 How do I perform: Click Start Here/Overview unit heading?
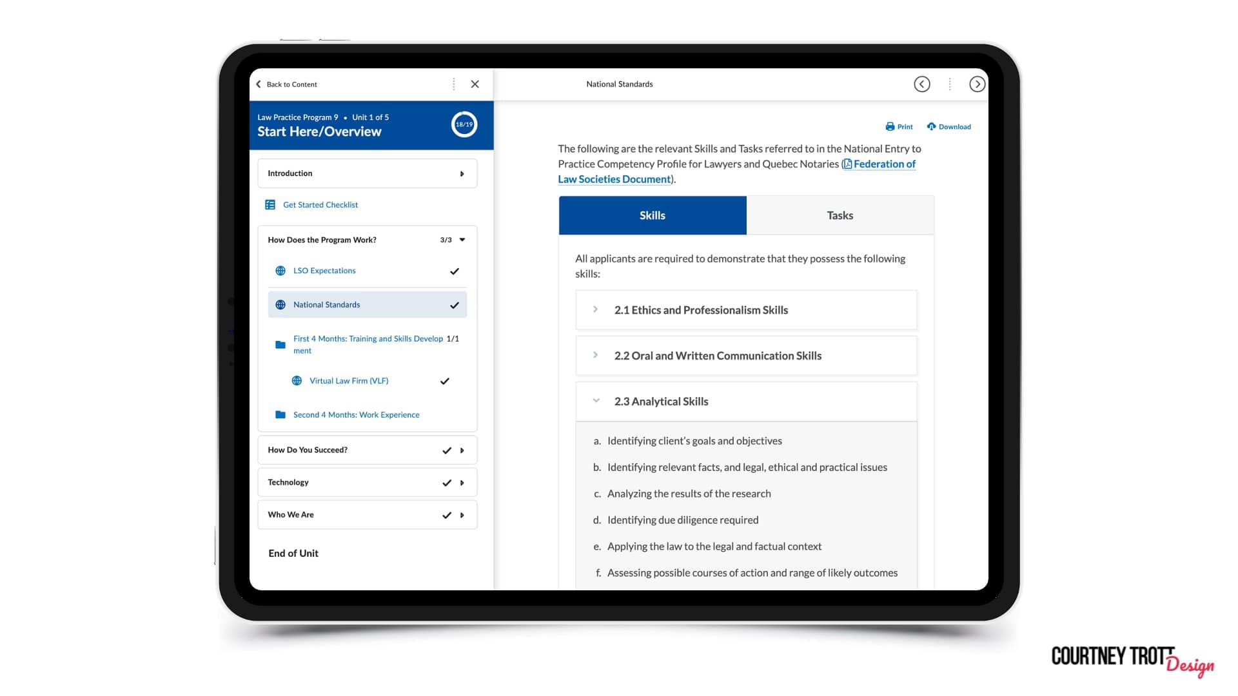pyautogui.click(x=319, y=131)
